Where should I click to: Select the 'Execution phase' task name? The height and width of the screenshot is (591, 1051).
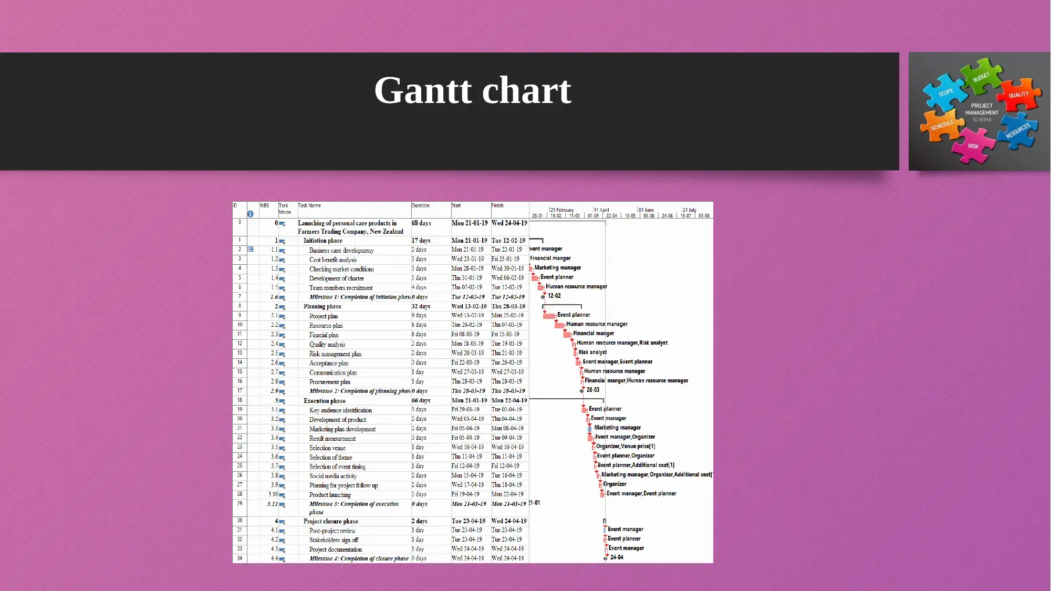(x=324, y=401)
